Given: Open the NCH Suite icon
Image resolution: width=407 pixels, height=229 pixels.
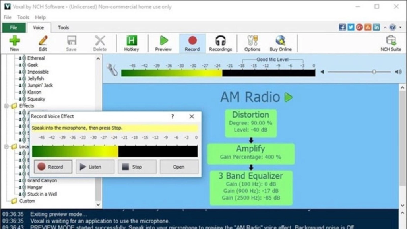Looking at the screenshot, I should [391, 43].
